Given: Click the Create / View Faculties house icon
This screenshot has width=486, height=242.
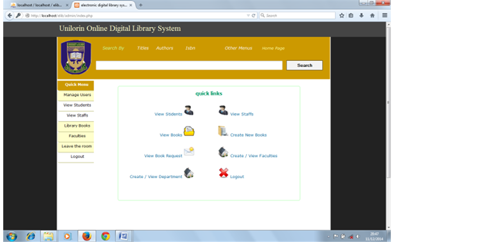Looking at the screenshot, I should tap(223, 152).
